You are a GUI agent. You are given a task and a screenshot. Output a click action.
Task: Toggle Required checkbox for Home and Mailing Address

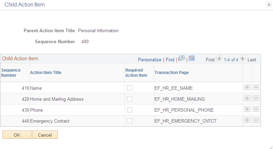[x=129, y=99]
